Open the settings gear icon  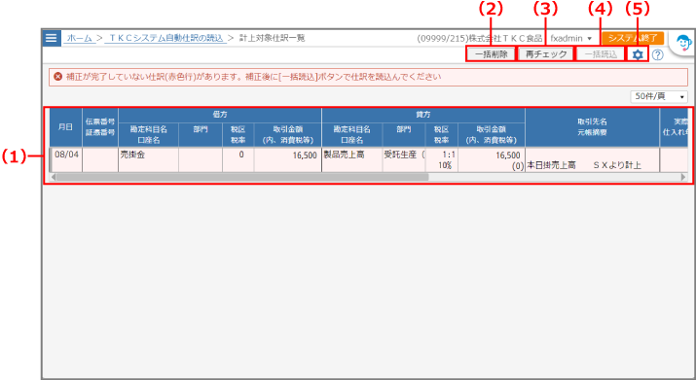pyautogui.click(x=638, y=54)
